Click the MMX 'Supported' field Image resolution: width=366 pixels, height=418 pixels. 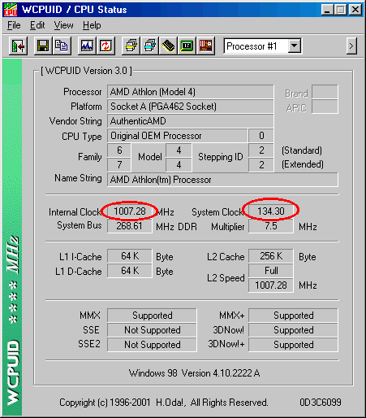pos(152,316)
